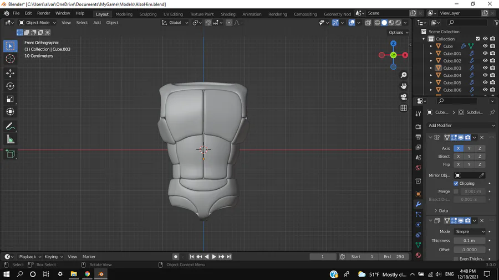Open the Object Mode dropdown
499x280 pixels.
[x=38, y=23]
